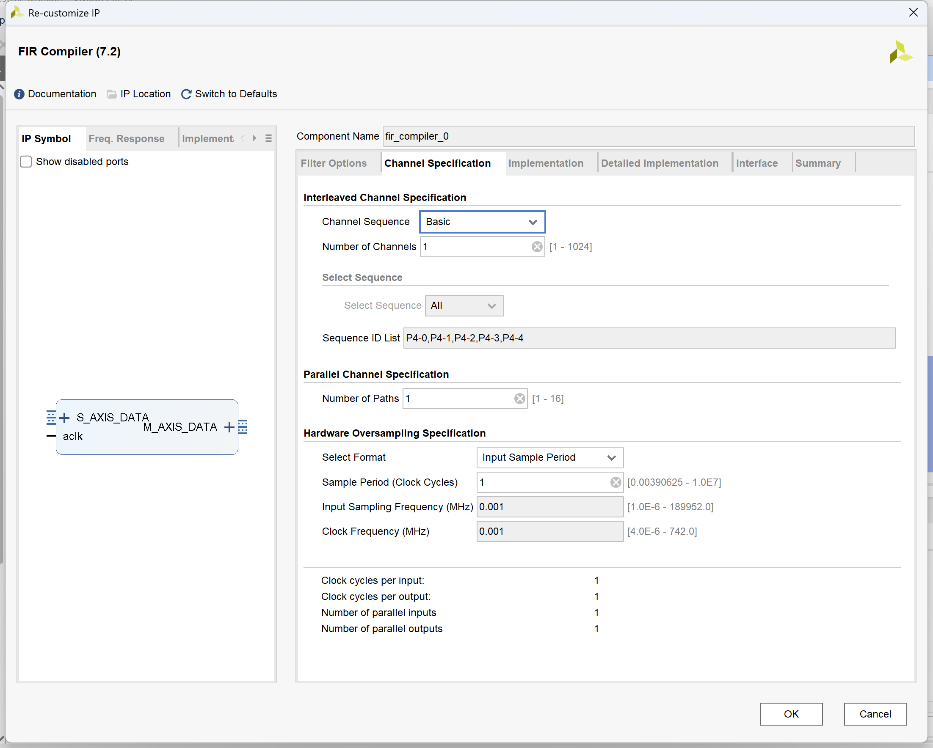Expand the M_AXIS_DATA port plus icon
933x748 pixels.
tap(229, 427)
